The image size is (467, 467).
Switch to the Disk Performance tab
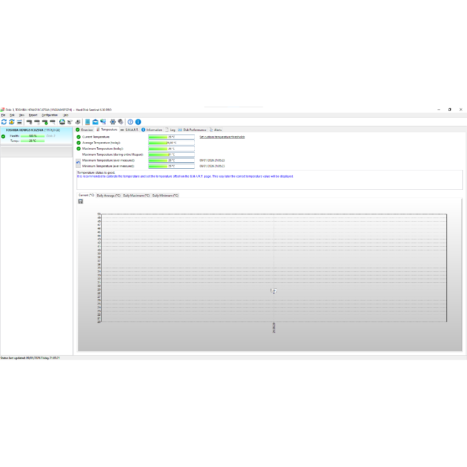pos(192,130)
